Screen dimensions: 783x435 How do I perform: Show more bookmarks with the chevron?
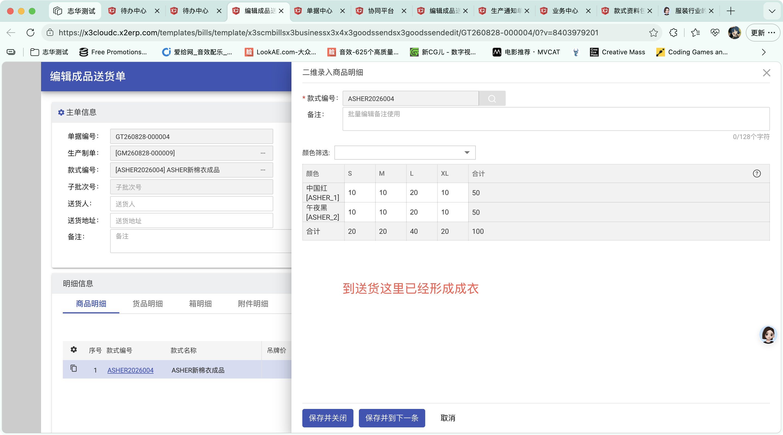click(x=763, y=52)
